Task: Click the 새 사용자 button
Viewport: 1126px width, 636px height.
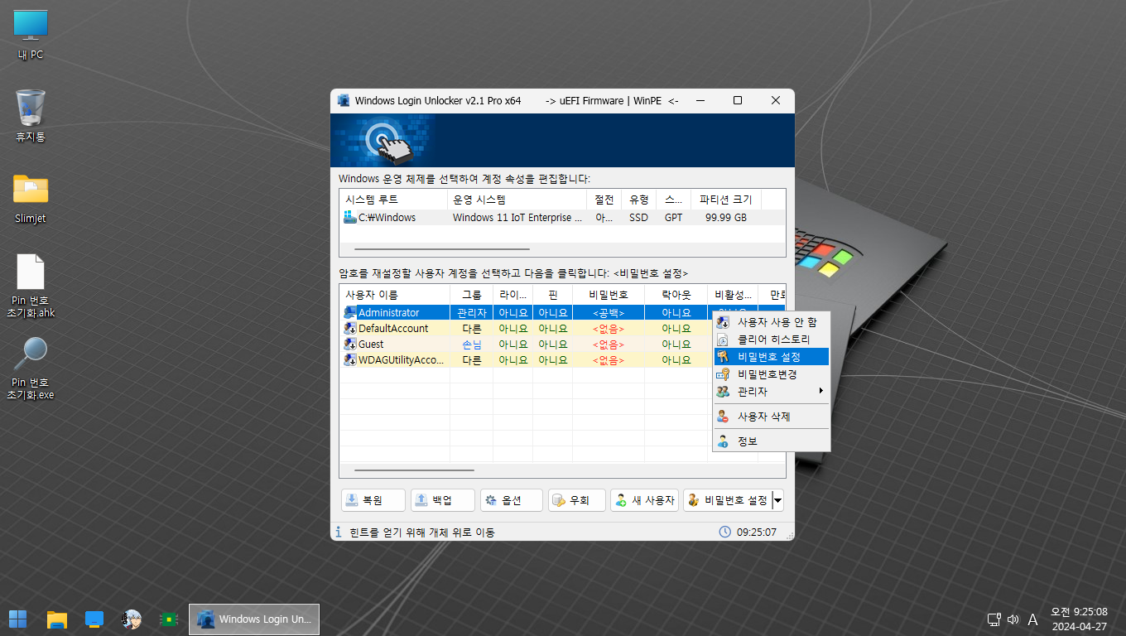Action: click(645, 500)
